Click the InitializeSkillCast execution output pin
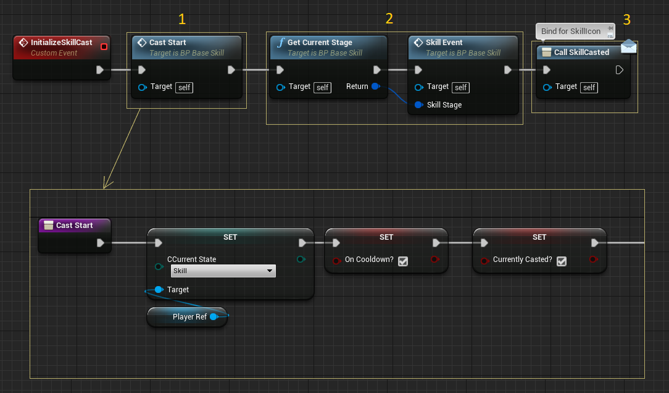Screen dimensions: 669x393 [x=100, y=70]
